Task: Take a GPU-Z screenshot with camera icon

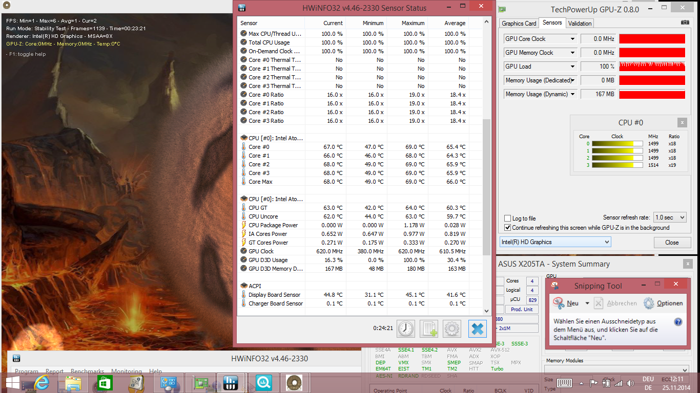Action: 685,23
